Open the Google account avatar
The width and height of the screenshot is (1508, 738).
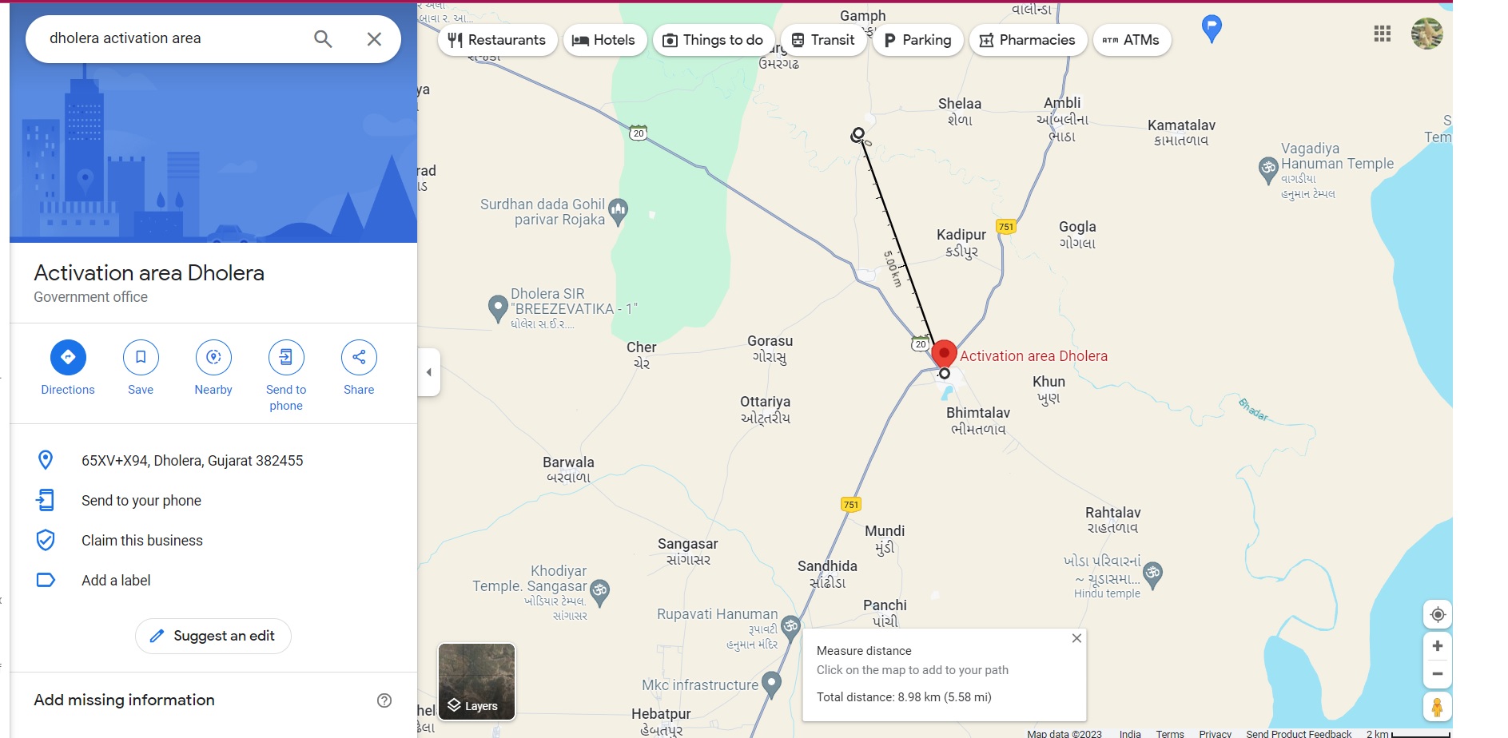pos(1426,34)
